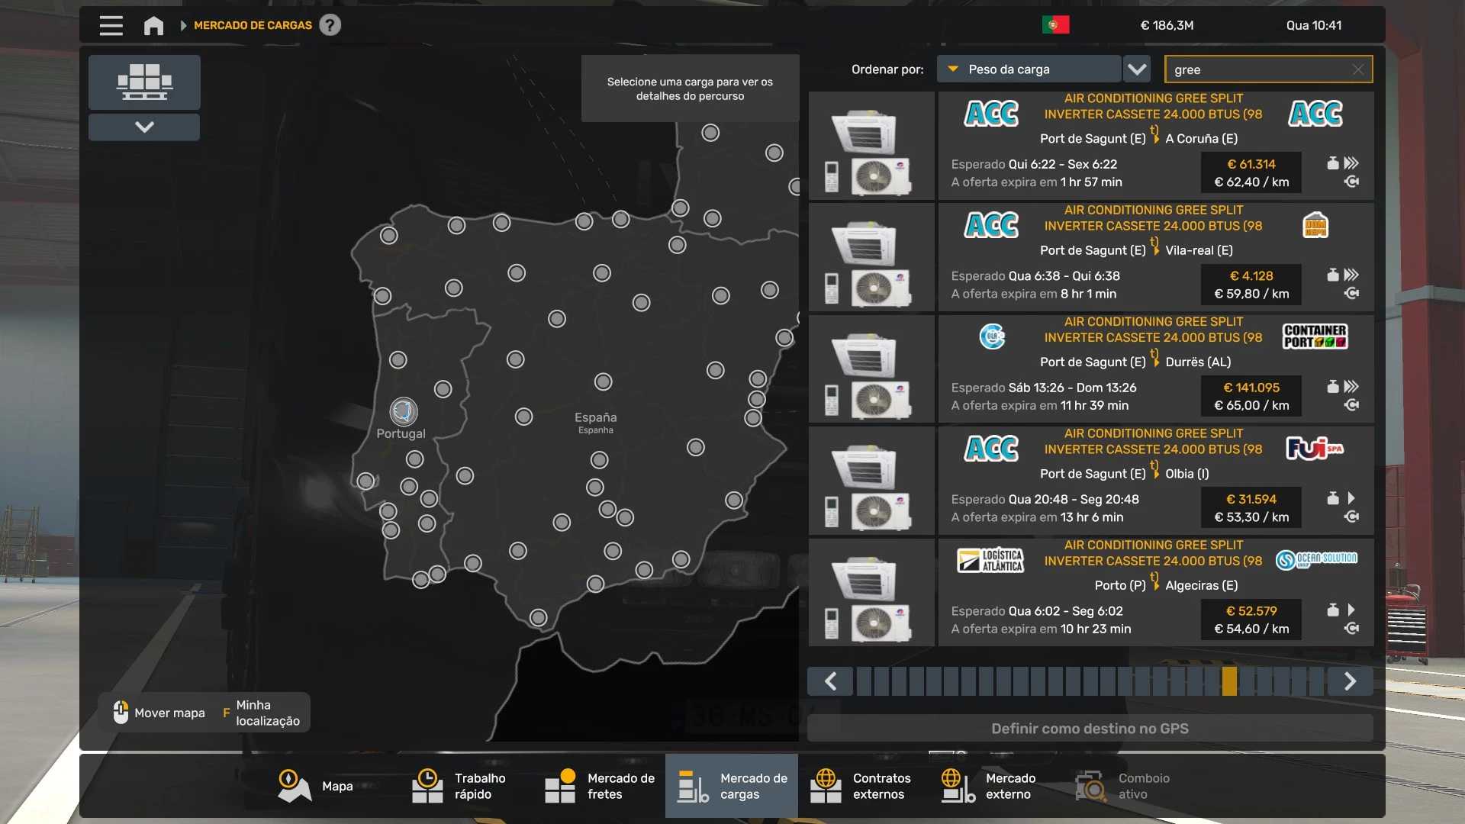This screenshot has width=1465, height=824.
Task: Go to next page of cargo offers
Action: [x=1349, y=681]
